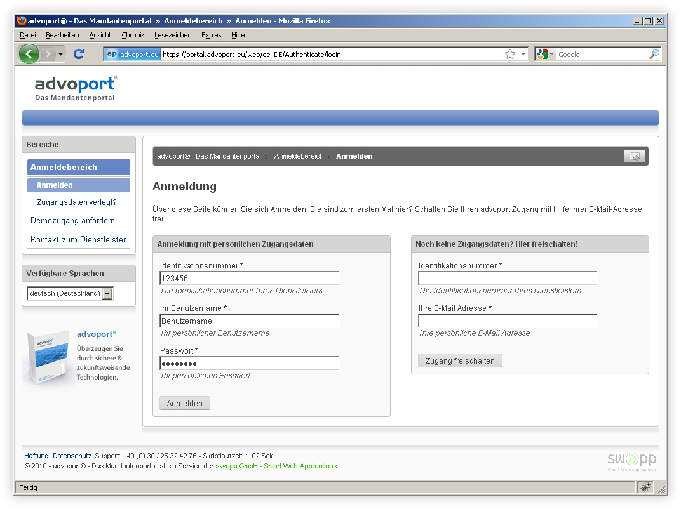Click the Google search input field
The width and height of the screenshot is (681, 509).
tap(602, 54)
